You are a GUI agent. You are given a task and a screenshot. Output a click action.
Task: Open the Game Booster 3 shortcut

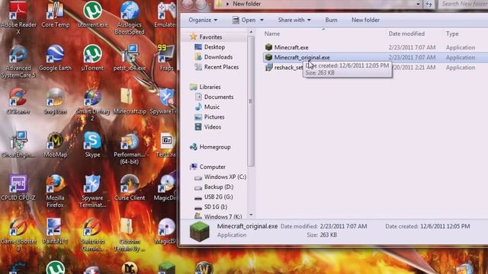pyautogui.click(x=18, y=234)
